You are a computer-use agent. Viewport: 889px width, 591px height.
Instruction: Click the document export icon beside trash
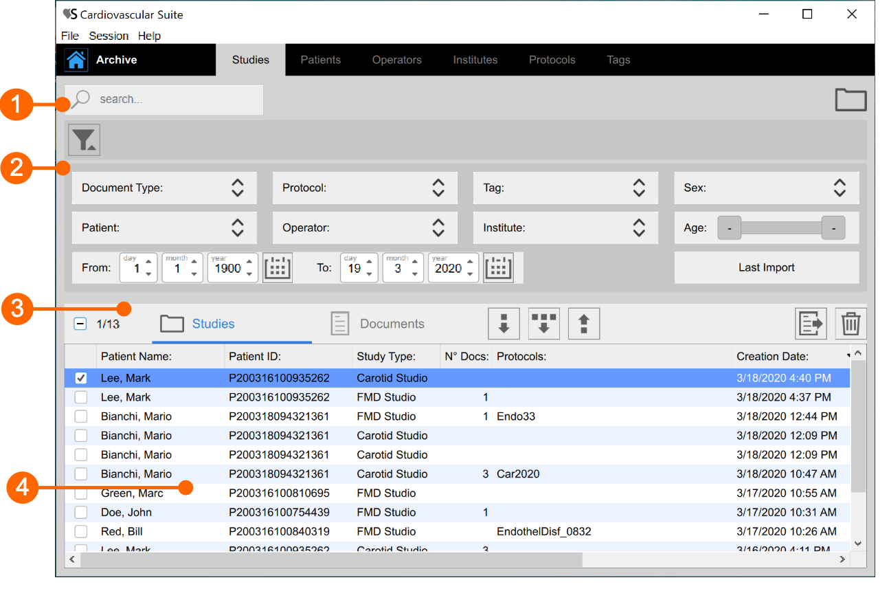coord(811,324)
